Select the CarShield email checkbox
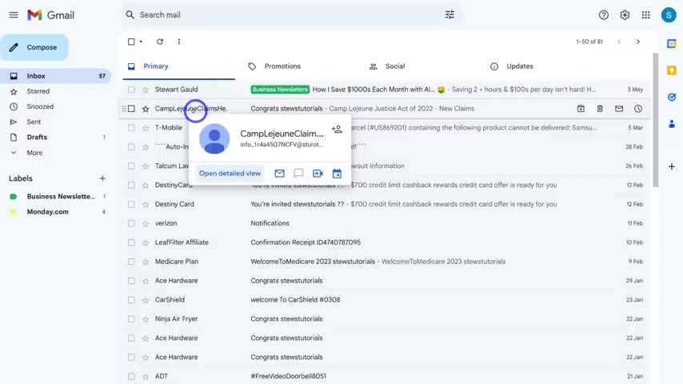The image size is (683, 384). pos(131,300)
